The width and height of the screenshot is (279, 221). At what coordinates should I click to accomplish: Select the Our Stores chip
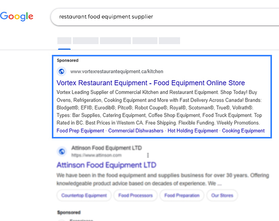pyautogui.click(x=222, y=195)
